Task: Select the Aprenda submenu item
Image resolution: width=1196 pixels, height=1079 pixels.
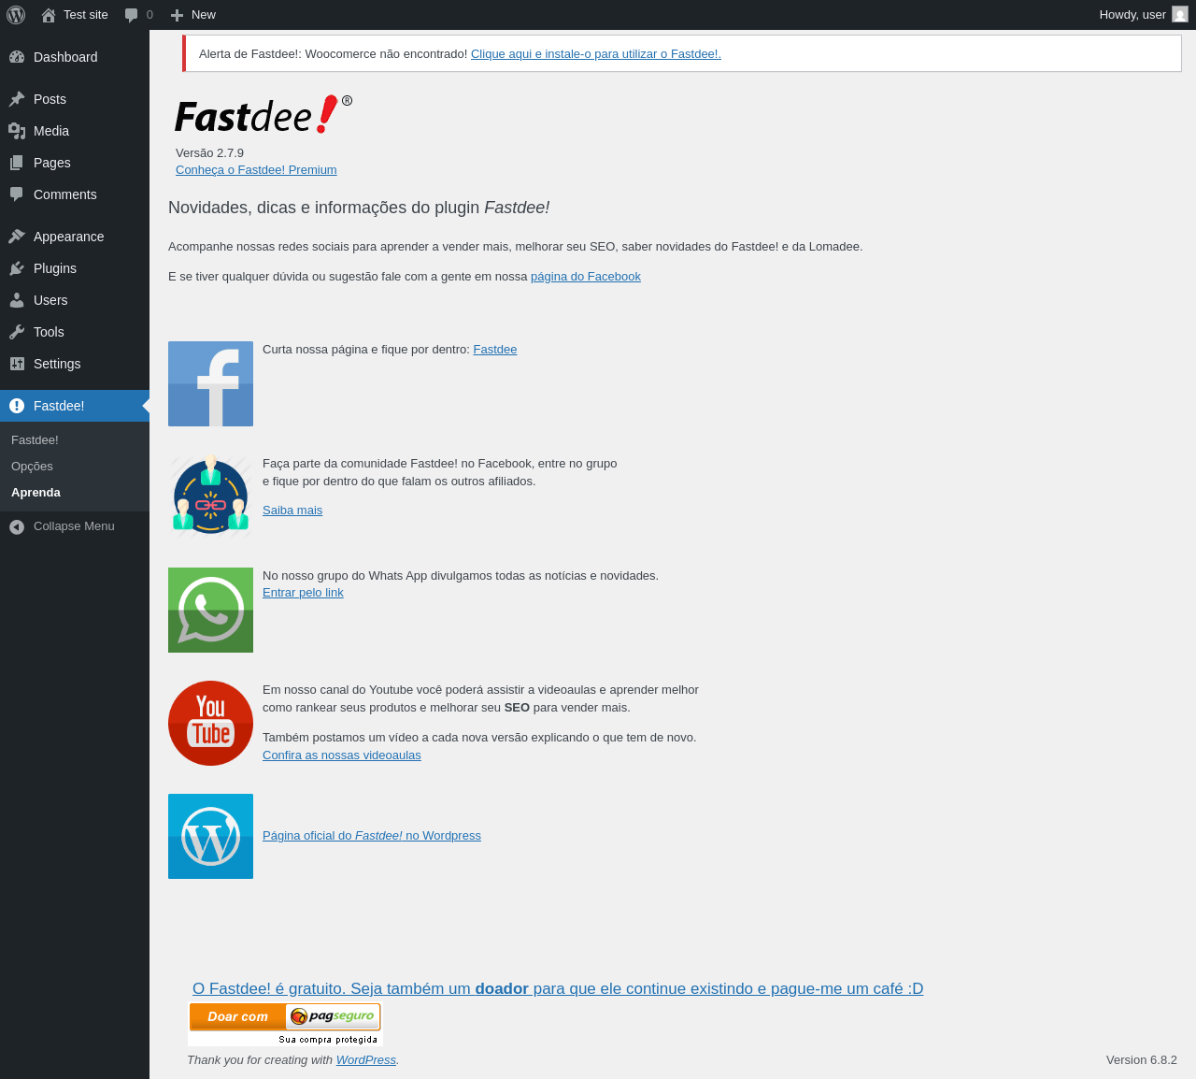Action: [x=36, y=492]
